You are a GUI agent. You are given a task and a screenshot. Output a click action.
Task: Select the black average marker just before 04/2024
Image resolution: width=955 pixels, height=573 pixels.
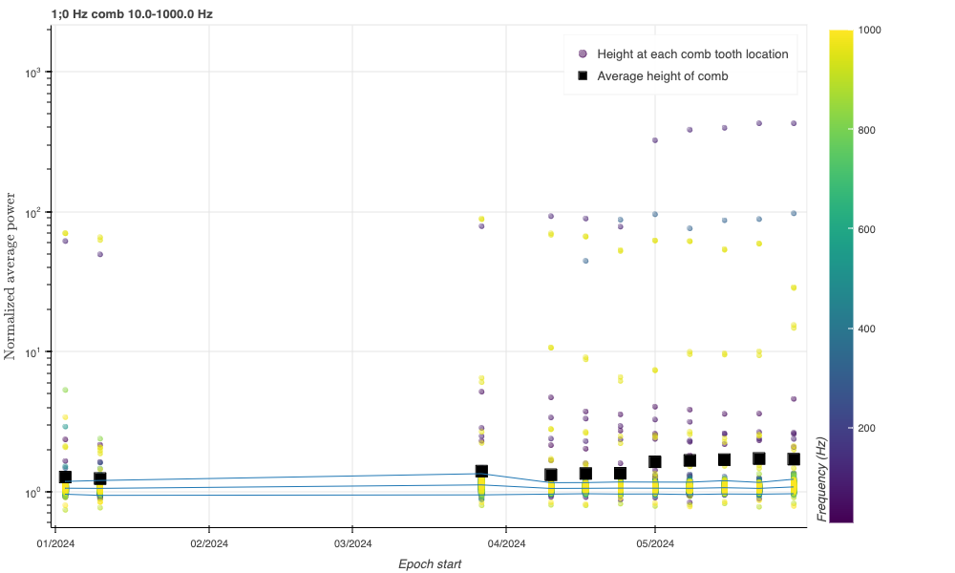pos(481,471)
